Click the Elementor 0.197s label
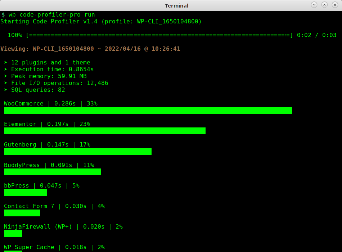This screenshot has height=252, width=342. tap(47, 124)
